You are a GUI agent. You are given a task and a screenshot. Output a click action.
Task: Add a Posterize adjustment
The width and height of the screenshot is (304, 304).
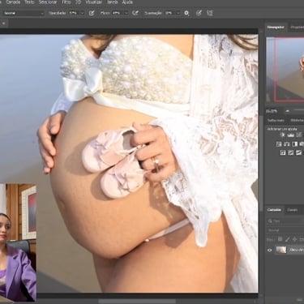click(290, 152)
